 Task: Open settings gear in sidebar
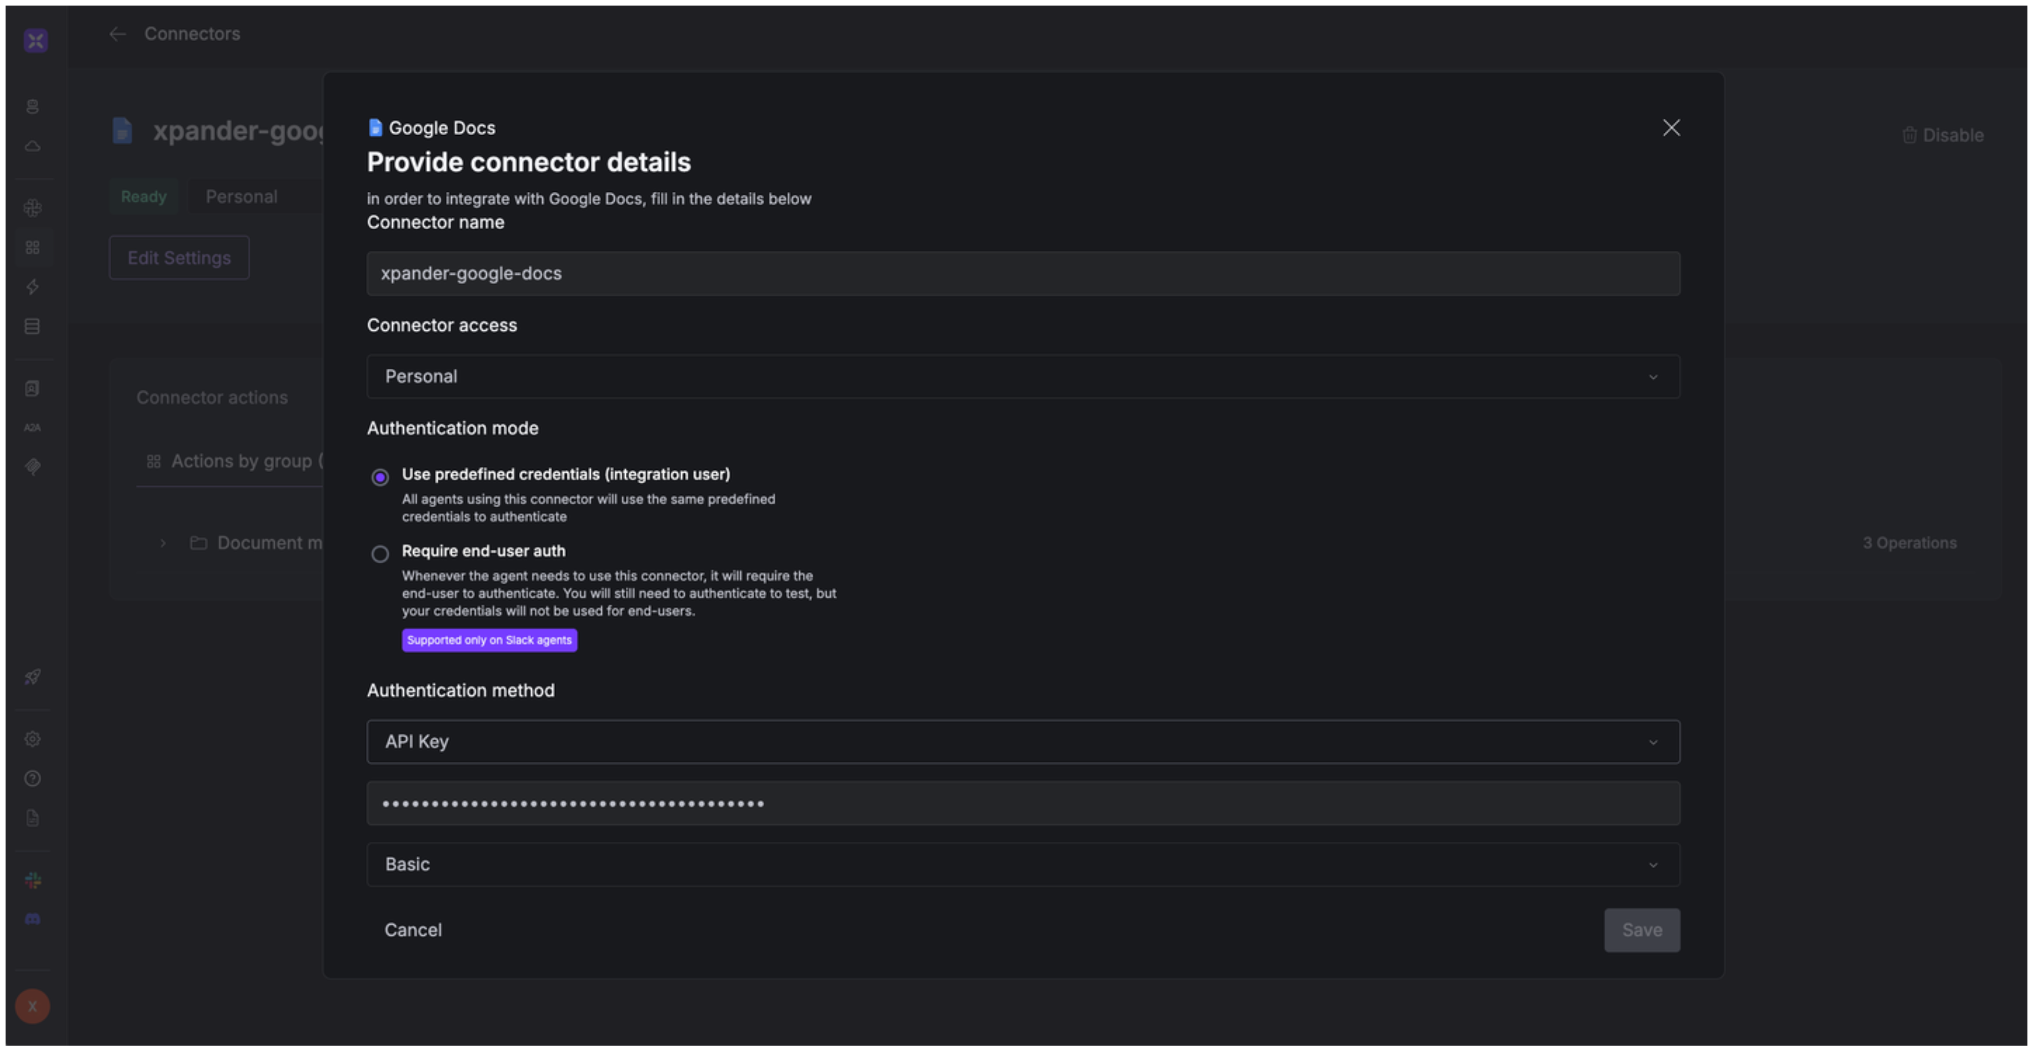[x=32, y=740]
